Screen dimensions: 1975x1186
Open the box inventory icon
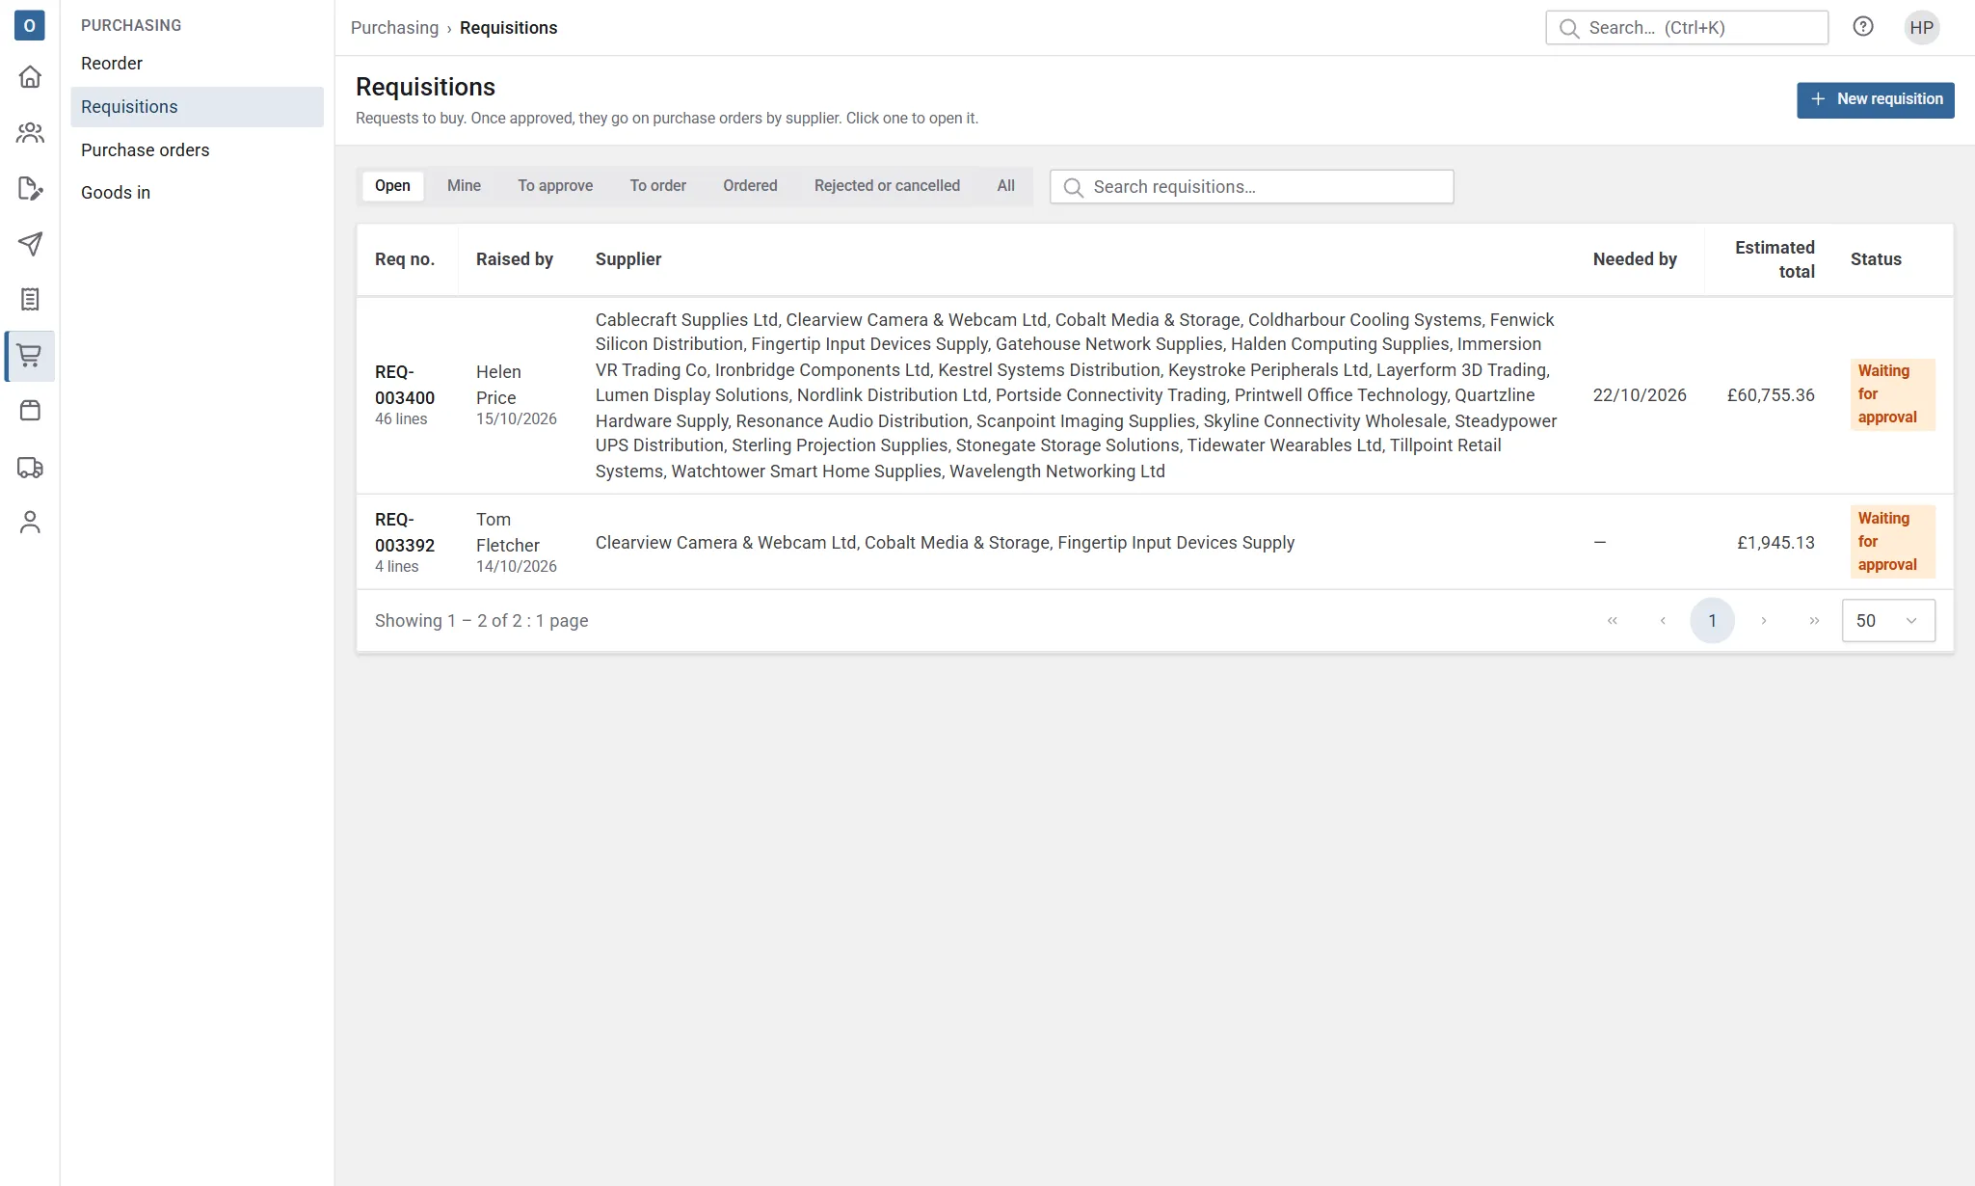coord(30,411)
